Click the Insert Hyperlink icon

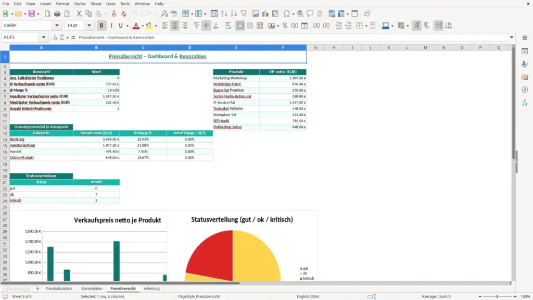coord(300,14)
